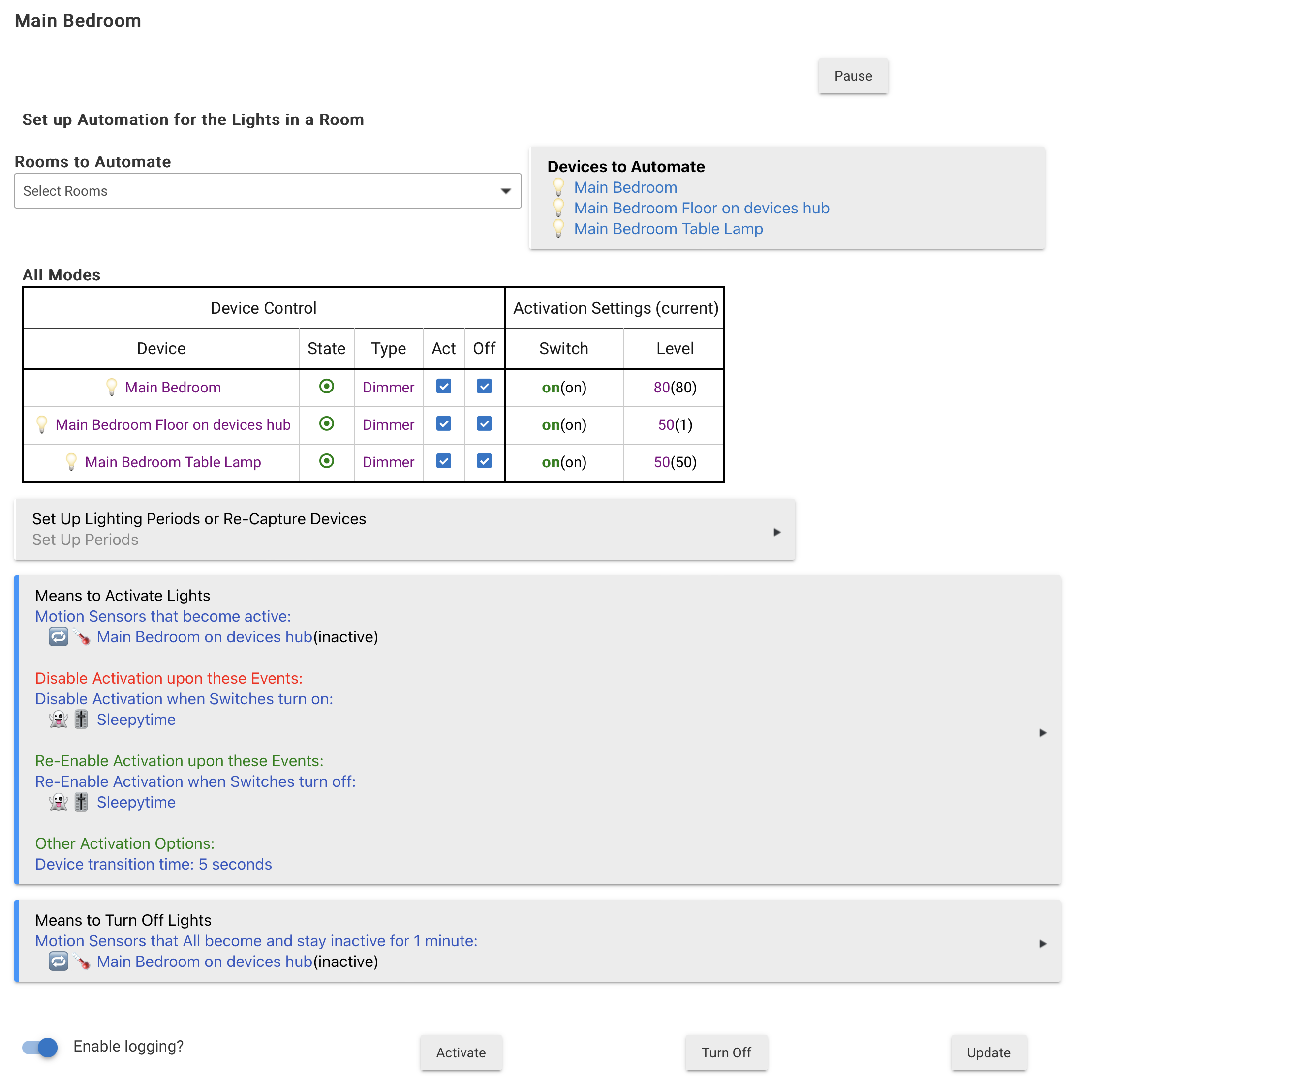The image size is (1294, 1082).
Task: Click Dimmer type for Table Lamp row
Action: click(388, 462)
